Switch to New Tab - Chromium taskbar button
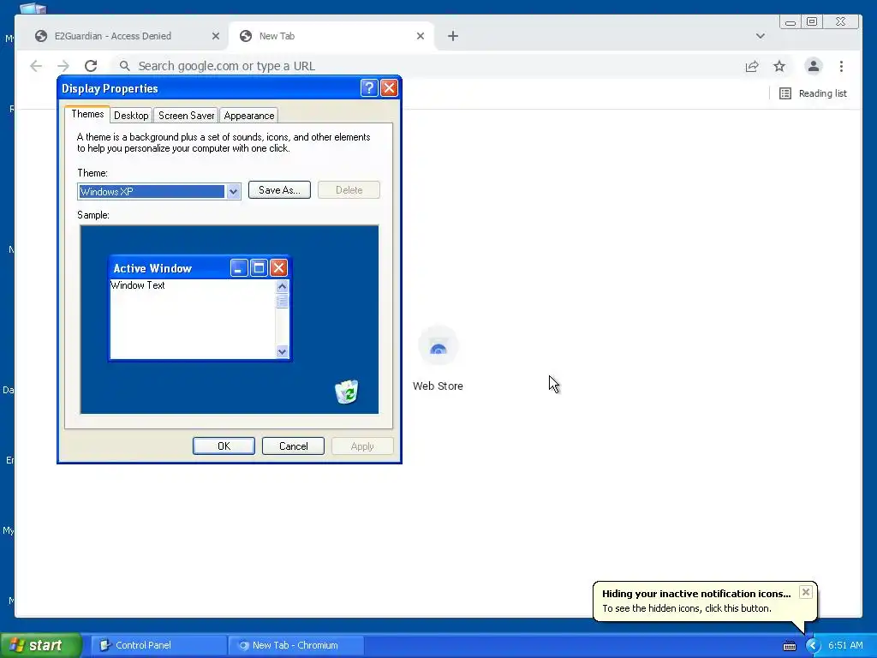 point(295,645)
